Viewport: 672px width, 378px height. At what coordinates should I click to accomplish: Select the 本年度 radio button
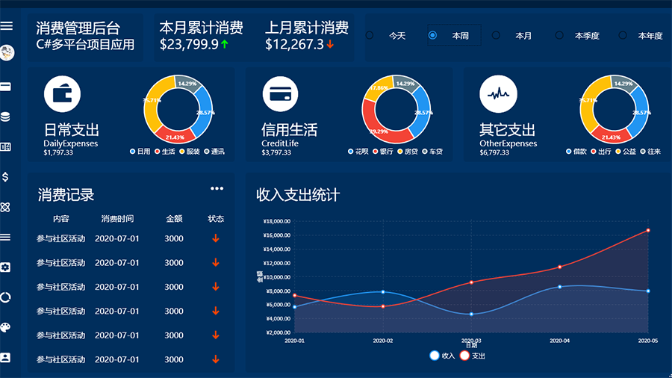[622, 35]
